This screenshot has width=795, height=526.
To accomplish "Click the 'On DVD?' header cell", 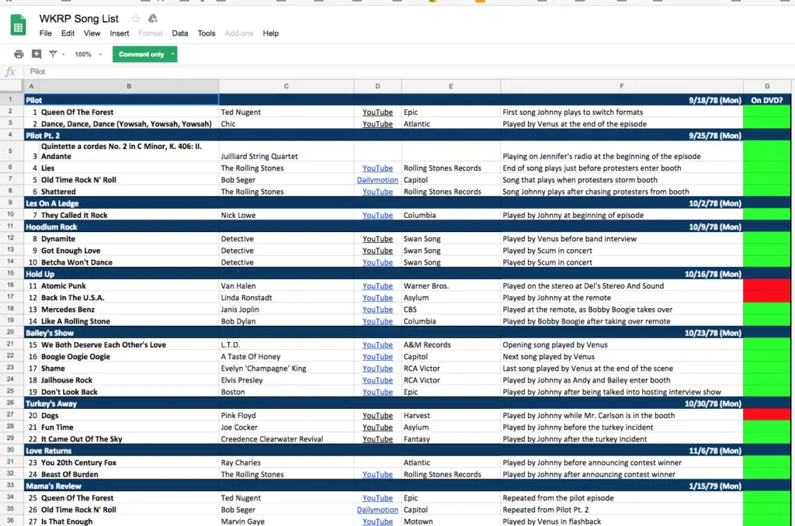I will pos(766,100).
